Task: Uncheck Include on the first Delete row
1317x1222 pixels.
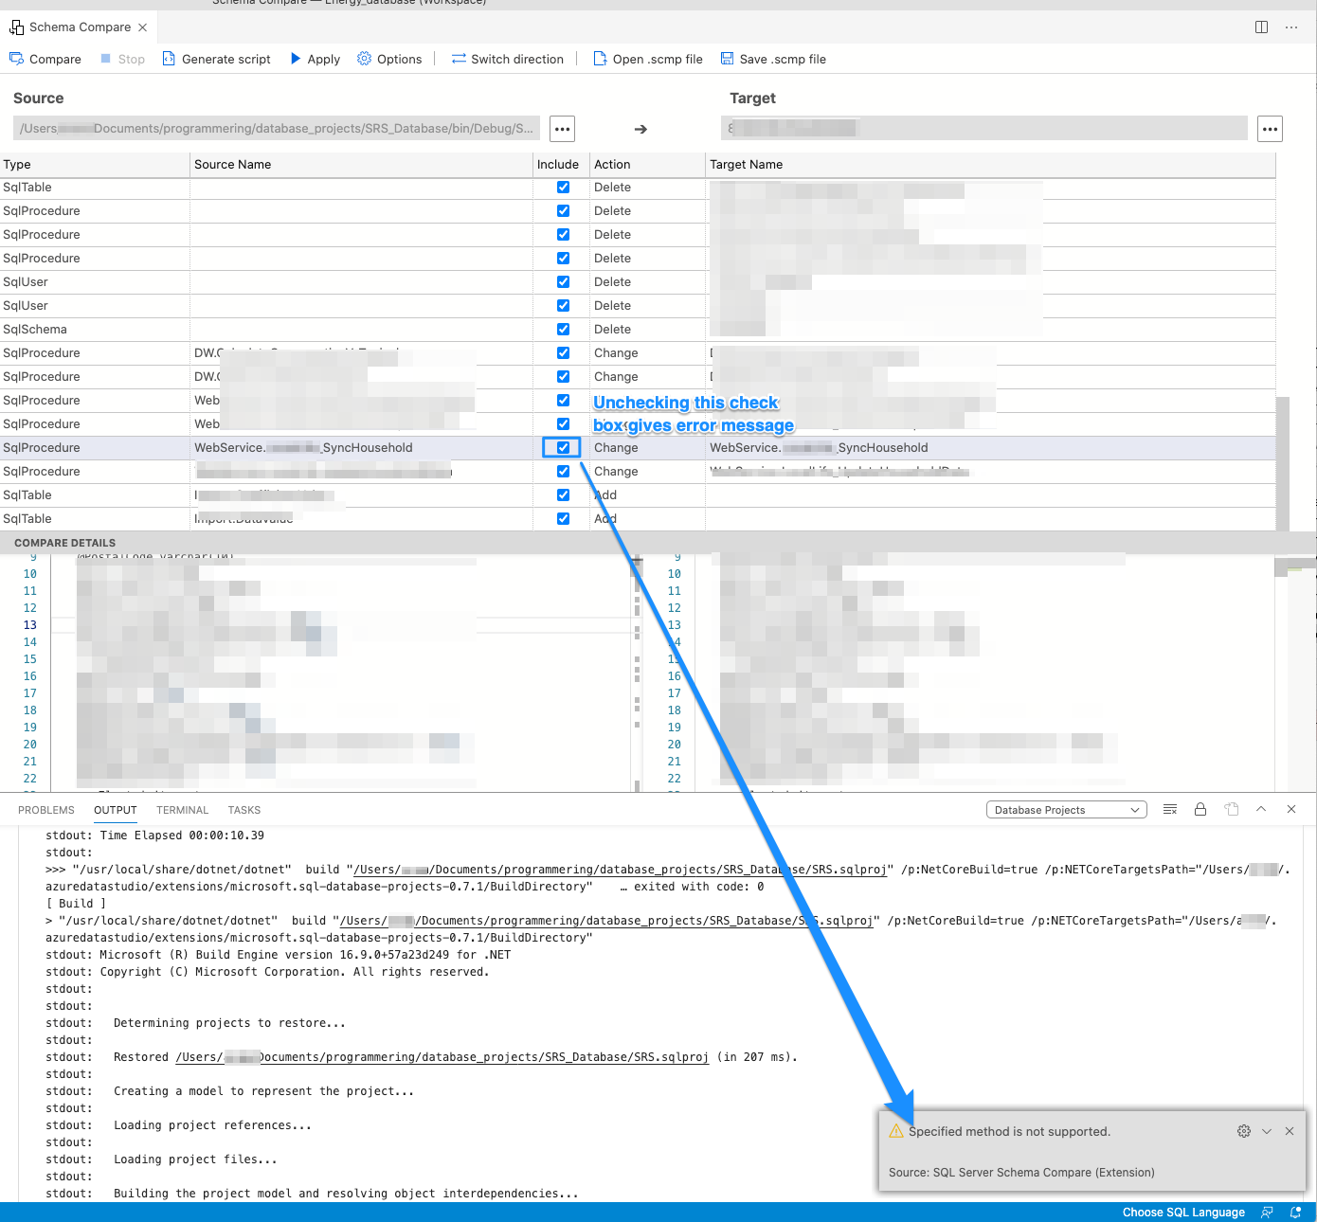Action: pos(563,187)
